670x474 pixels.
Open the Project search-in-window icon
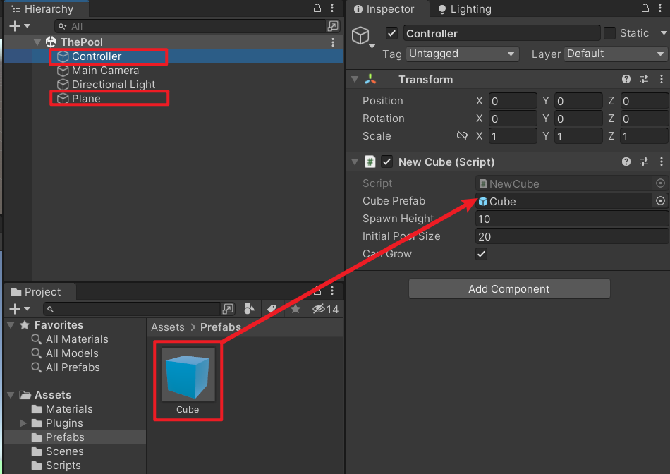click(x=228, y=308)
